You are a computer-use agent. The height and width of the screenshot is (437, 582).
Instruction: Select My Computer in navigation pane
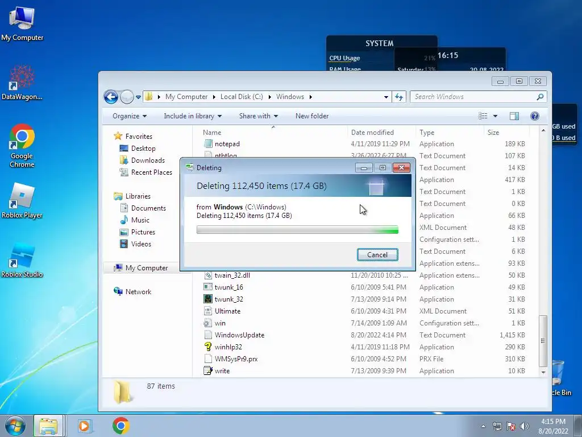(146, 268)
